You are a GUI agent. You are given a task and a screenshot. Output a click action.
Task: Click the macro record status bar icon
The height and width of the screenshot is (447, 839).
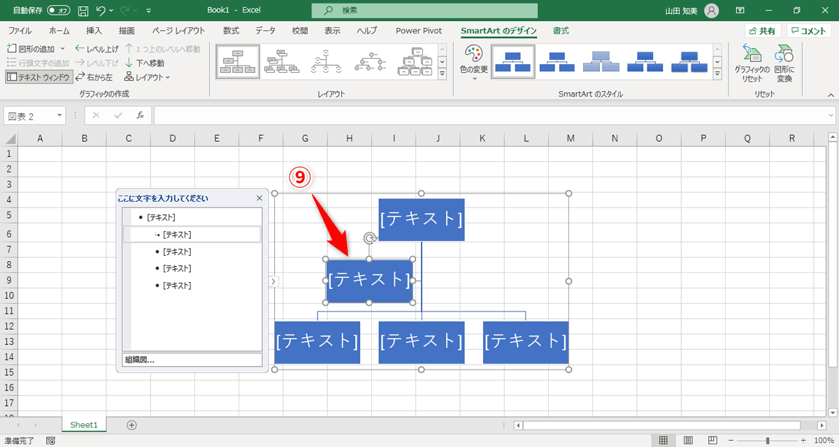coord(50,441)
